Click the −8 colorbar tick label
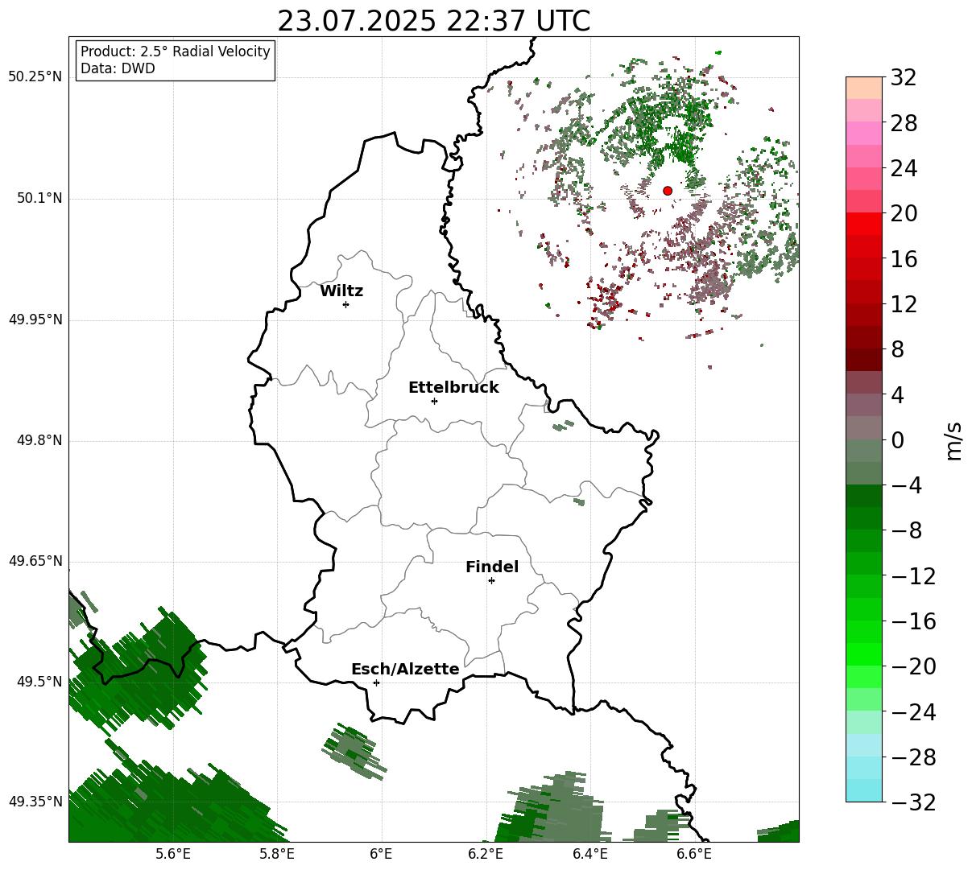Screen dimensions: 972x870 [x=907, y=531]
